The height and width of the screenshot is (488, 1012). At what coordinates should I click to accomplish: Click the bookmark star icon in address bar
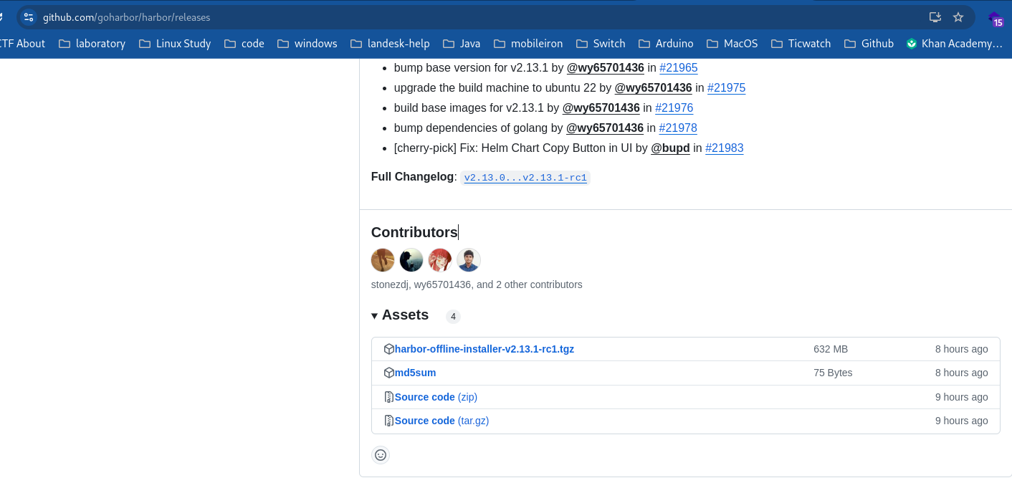click(x=958, y=17)
